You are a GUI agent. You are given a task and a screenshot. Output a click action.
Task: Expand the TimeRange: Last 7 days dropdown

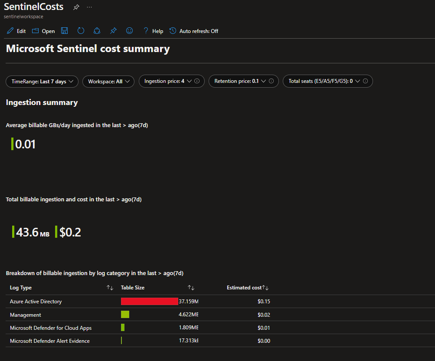coord(42,82)
